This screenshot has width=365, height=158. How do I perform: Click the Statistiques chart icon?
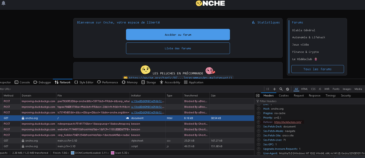(x=253, y=22)
